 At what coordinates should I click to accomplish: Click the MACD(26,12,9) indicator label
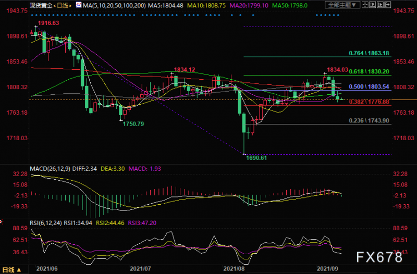click(x=50, y=169)
